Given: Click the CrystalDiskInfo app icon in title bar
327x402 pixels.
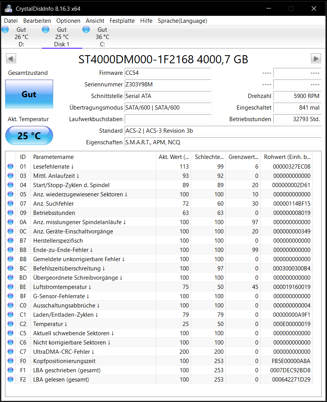Looking at the screenshot, I should click(8, 8).
